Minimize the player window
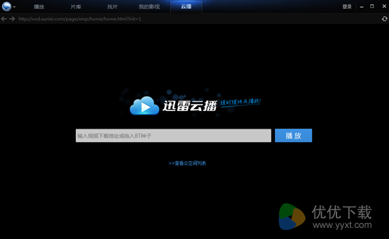 click(x=362, y=6)
